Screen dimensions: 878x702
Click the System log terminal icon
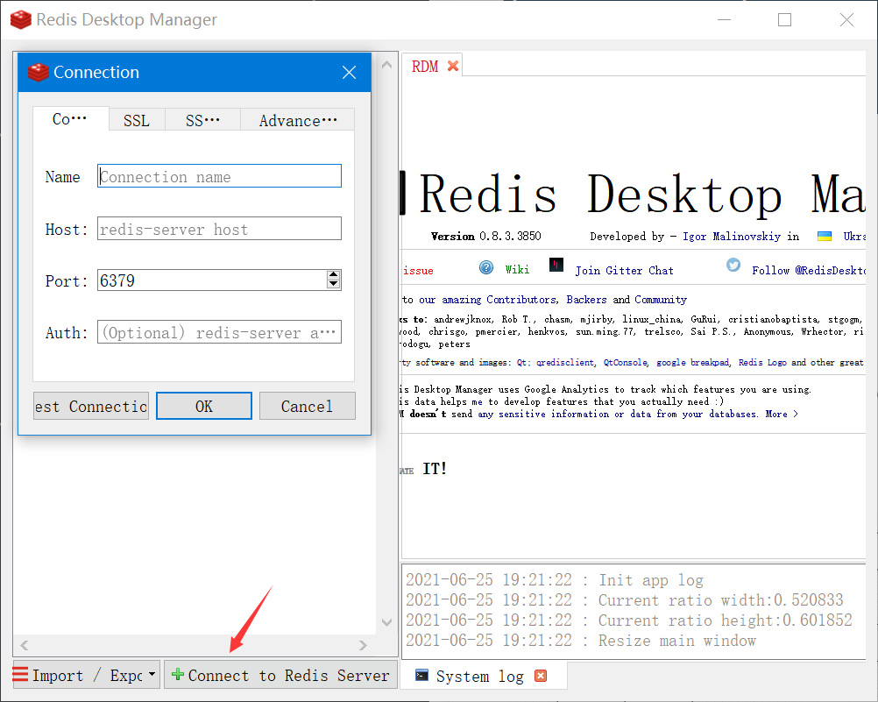coord(421,675)
